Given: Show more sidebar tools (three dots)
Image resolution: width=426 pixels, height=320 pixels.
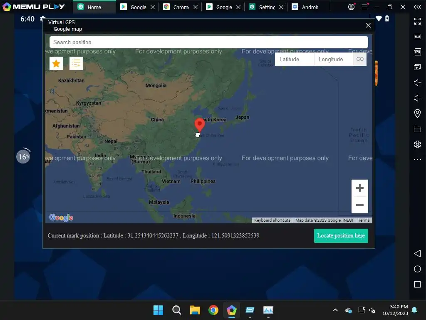Looking at the screenshot, I should point(417,160).
